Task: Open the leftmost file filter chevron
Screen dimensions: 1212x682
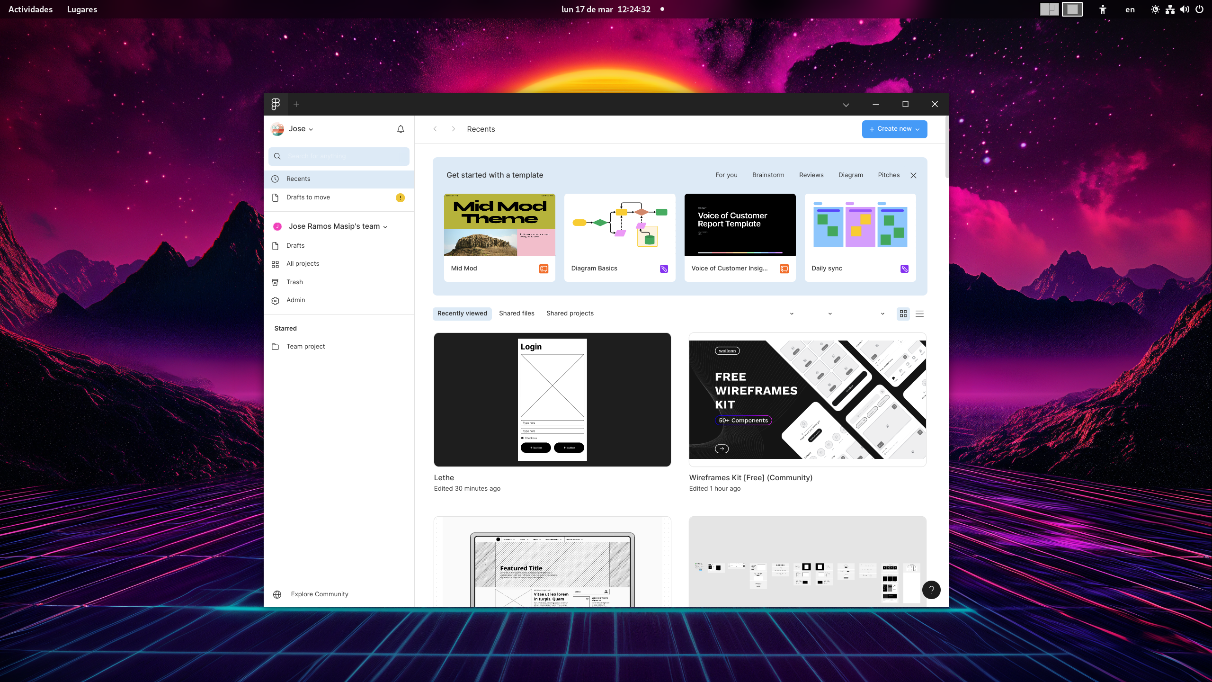Action: tap(792, 314)
